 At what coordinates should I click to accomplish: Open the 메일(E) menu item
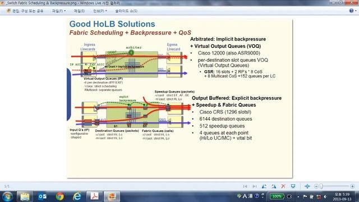coord(79,11)
